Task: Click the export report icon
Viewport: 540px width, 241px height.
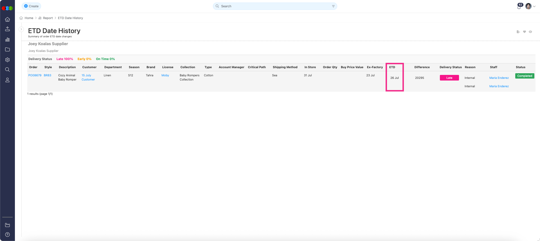Action: (x=518, y=32)
